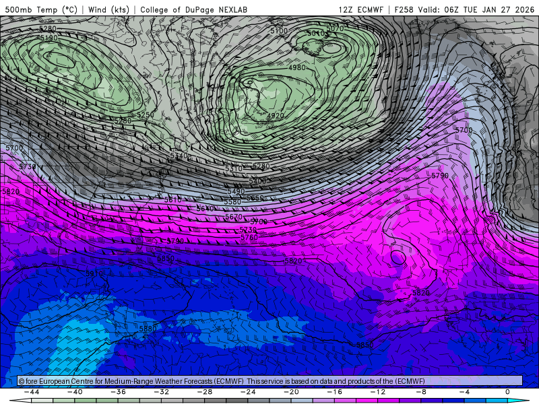Click the 5760 contour label
The width and height of the screenshot is (539, 404).
pyautogui.click(x=249, y=238)
